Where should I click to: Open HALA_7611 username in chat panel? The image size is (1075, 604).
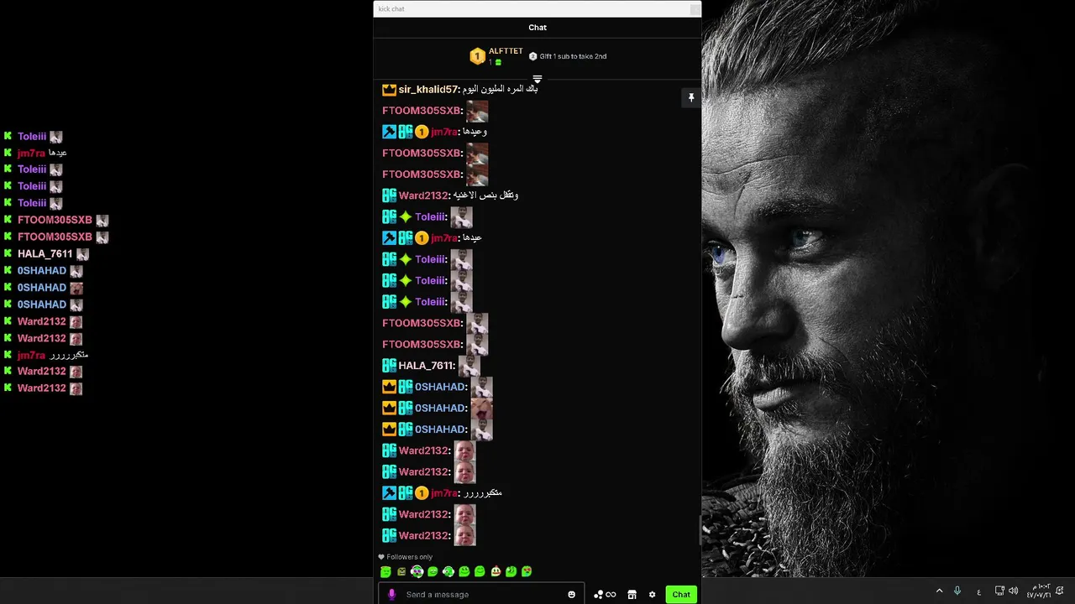pos(427,365)
